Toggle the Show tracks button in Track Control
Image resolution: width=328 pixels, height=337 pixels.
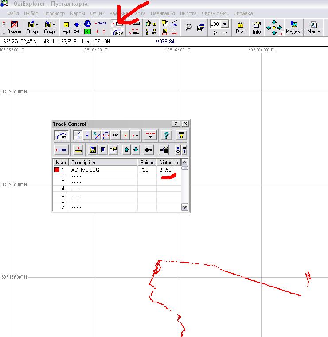pyautogui.click(x=62, y=136)
